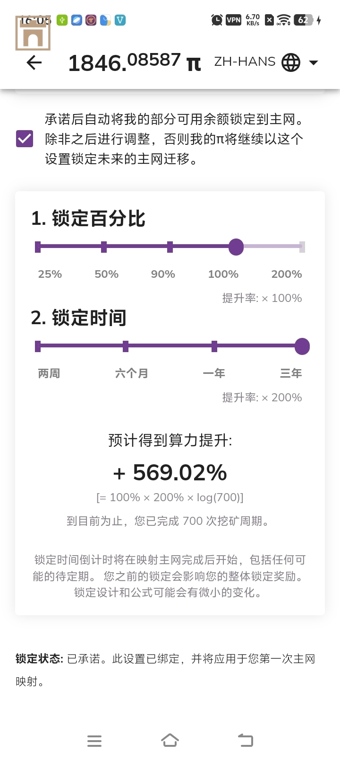Uncheck the auto-lock commitment checkbox
Screen dimensions: 340x761
pyautogui.click(x=25, y=139)
